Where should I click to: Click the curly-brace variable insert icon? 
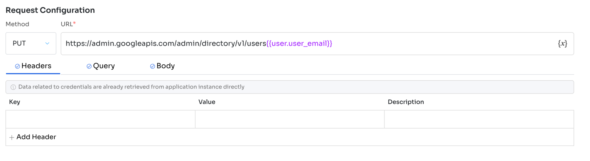[x=562, y=43]
